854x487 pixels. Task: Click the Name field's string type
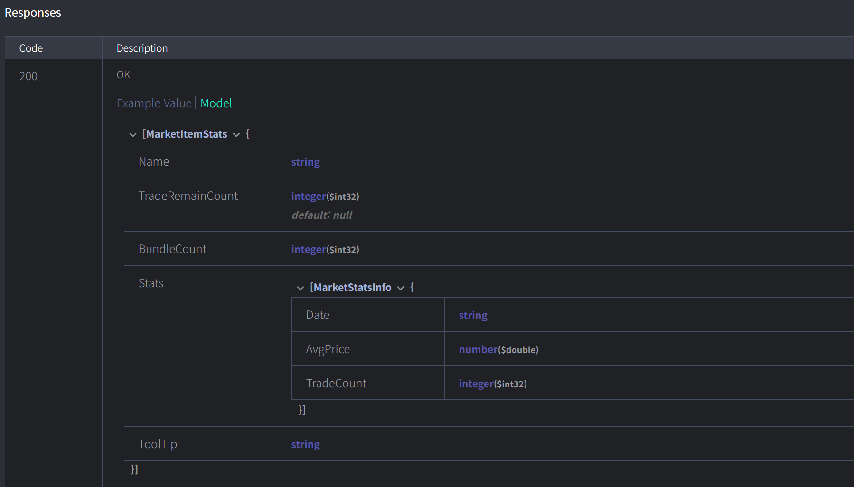pyautogui.click(x=305, y=162)
